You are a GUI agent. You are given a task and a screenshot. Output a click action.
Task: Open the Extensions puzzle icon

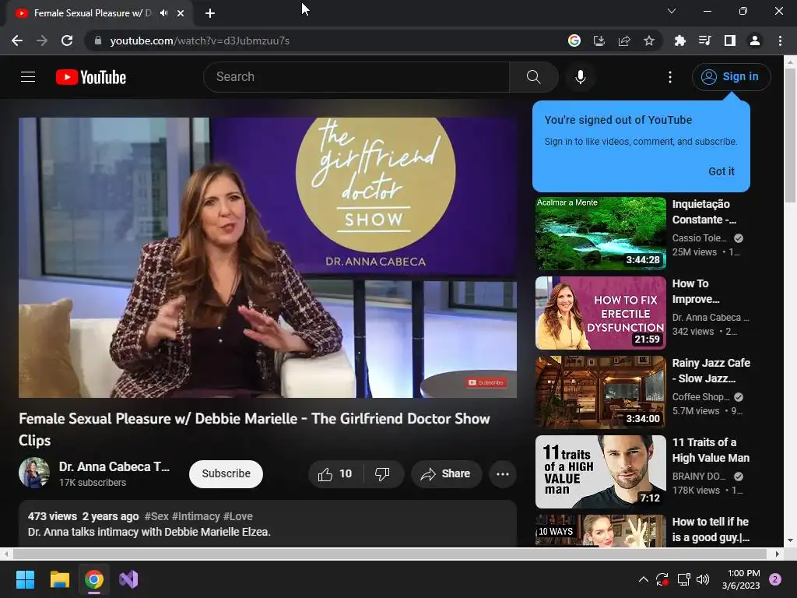pyautogui.click(x=679, y=40)
